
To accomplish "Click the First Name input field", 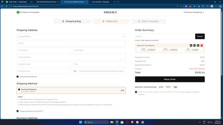I will coord(44,50).
